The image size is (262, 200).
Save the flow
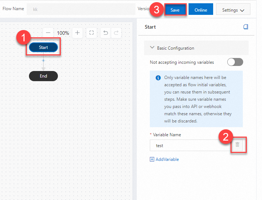pyautogui.click(x=175, y=10)
